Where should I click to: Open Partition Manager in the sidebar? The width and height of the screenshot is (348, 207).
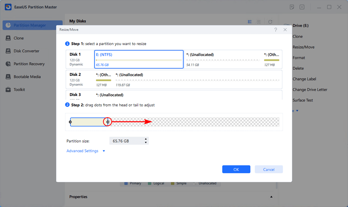coord(30,25)
